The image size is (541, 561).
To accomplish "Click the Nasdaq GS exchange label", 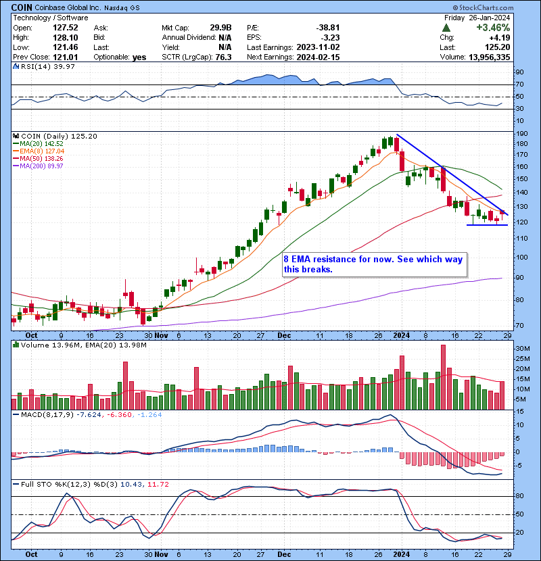I will point(122,8).
